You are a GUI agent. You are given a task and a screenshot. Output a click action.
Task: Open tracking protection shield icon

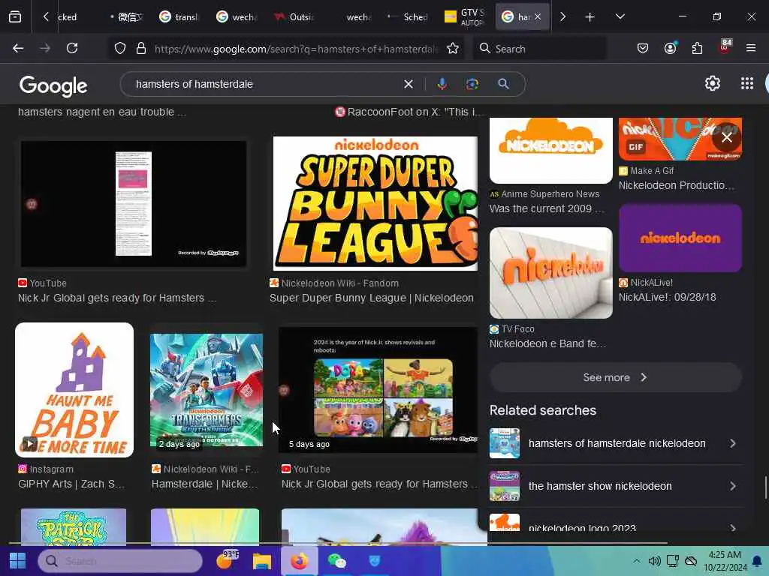(x=120, y=49)
